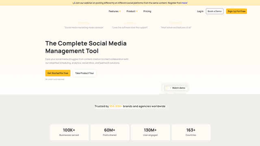Image resolution: width=260 pixels, height=146 pixels.
Task: Click Take Product Tour button
Action: [x=84, y=73]
